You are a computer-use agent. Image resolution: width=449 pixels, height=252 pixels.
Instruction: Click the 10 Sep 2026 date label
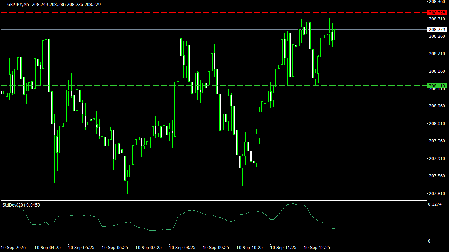pos(13,248)
